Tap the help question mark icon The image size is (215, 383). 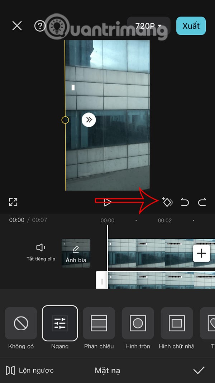tap(39, 26)
